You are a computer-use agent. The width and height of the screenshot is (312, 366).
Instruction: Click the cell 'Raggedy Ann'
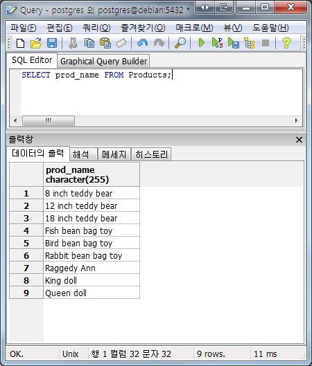pos(92,268)
